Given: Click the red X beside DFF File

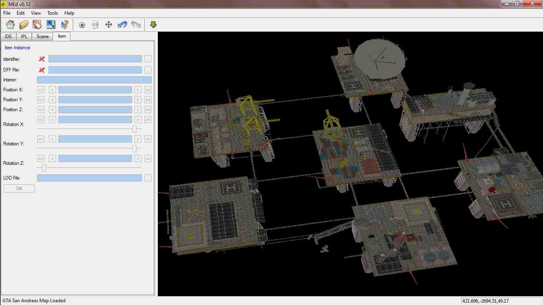Looking at the screenshot, I should pyautogui.click(x=42, y=70).
